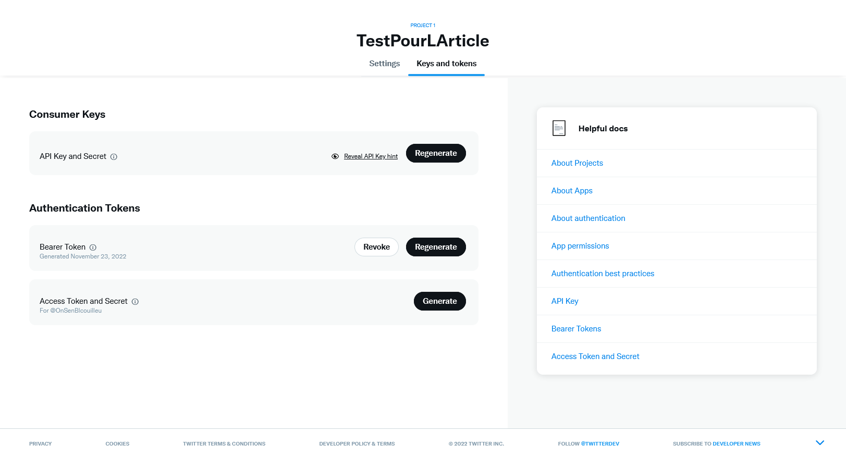Open the App permissions doc link

[580, 246]
